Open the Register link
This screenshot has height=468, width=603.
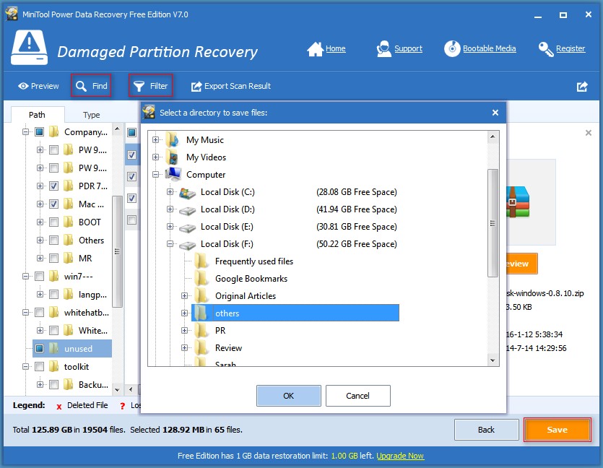571,49
